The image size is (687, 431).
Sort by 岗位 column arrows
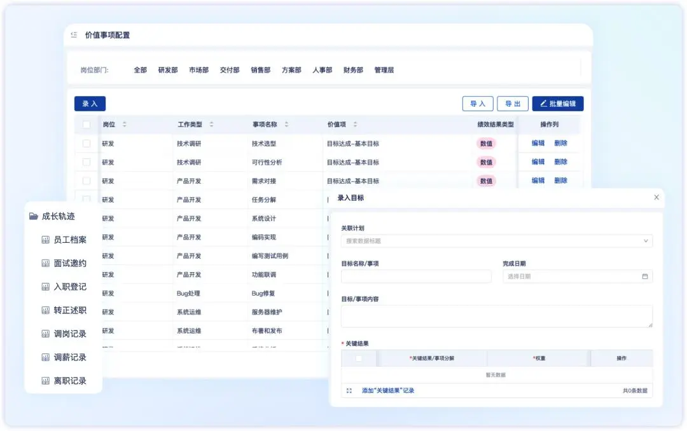coord(125,125)
